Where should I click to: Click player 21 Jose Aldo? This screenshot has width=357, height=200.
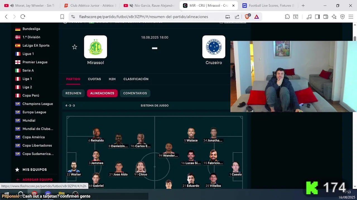tap(119, 169)
